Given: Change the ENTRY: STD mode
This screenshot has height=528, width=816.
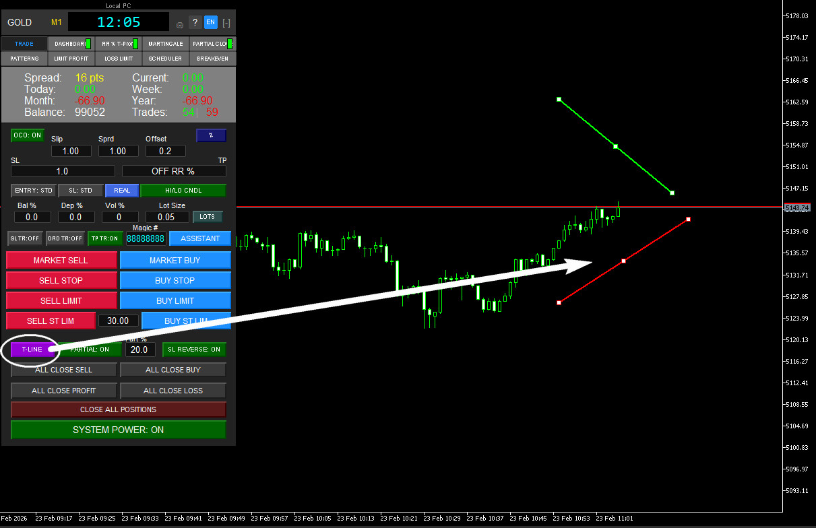Looking at the screenshot, I should point(34,191).
